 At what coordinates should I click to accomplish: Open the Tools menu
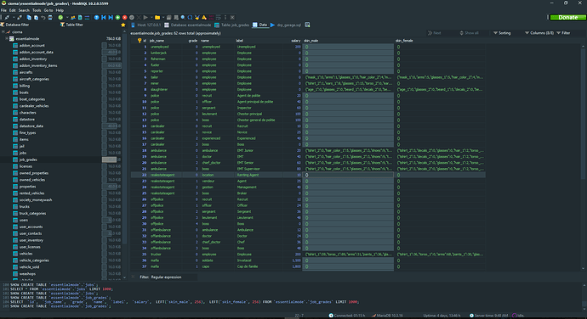[37, 10]
